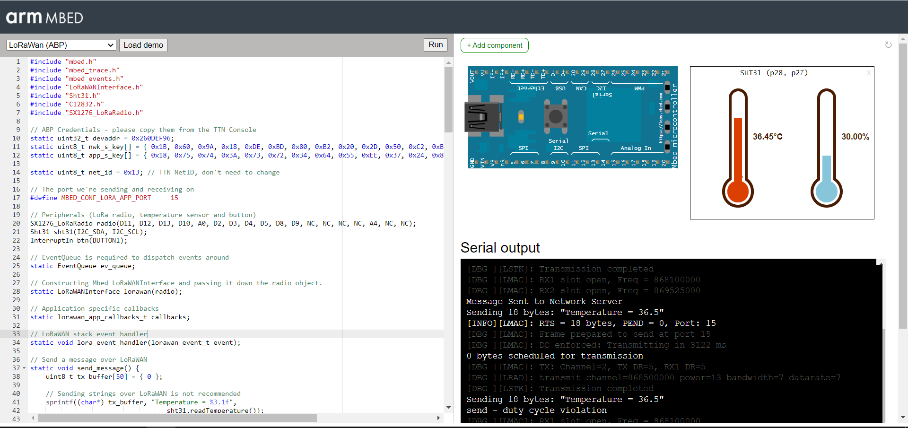
Task: Click the 36.45°C temperature reading
Action: [x=768, y=137]
